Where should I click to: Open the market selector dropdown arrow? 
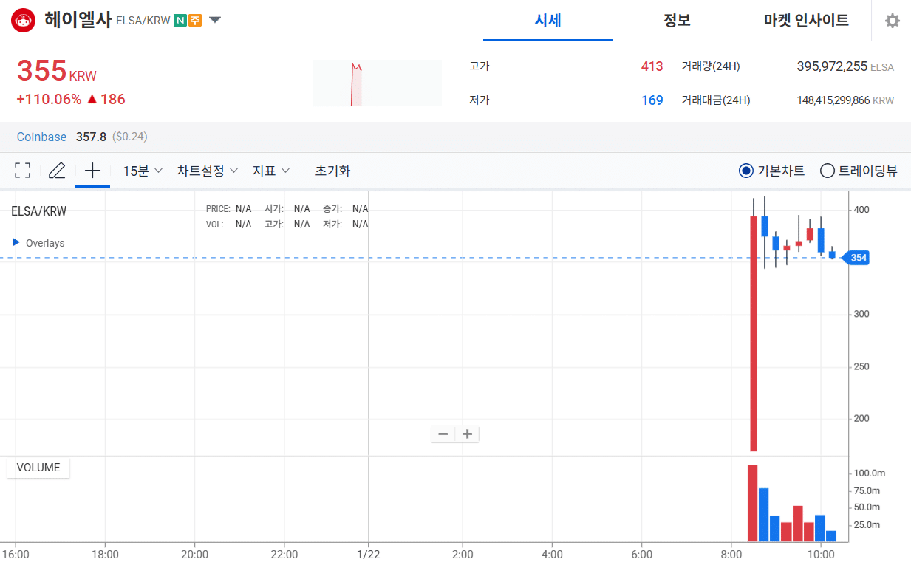pyautogui.click(x=215, y=20)
